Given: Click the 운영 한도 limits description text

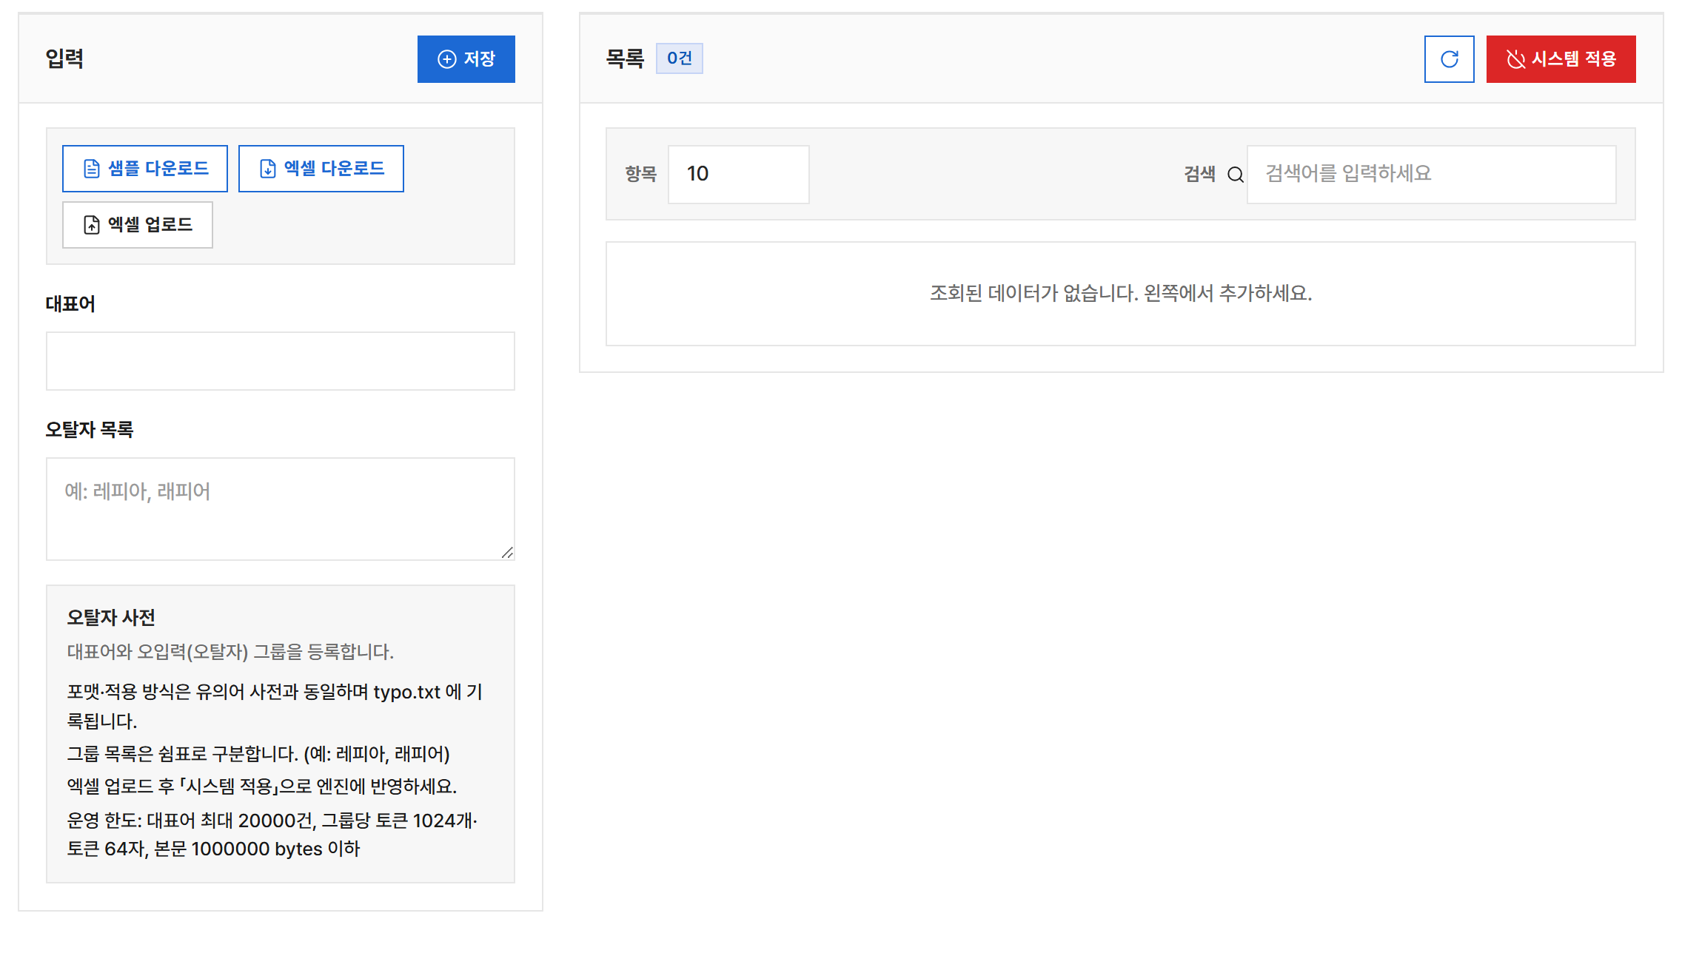Looking at the screenshot, I should (x=272, y=835).
